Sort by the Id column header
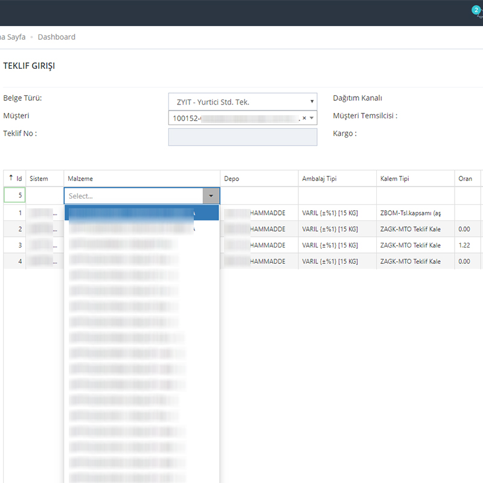Image resolution: width=483 pixels, height=483 pixels. pyautogui.click(x=14, y=178)
